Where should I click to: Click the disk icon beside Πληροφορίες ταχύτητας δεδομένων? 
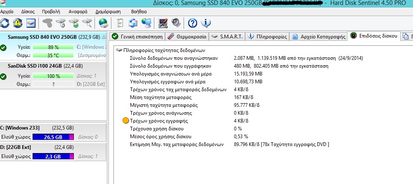tap(119, 50)
